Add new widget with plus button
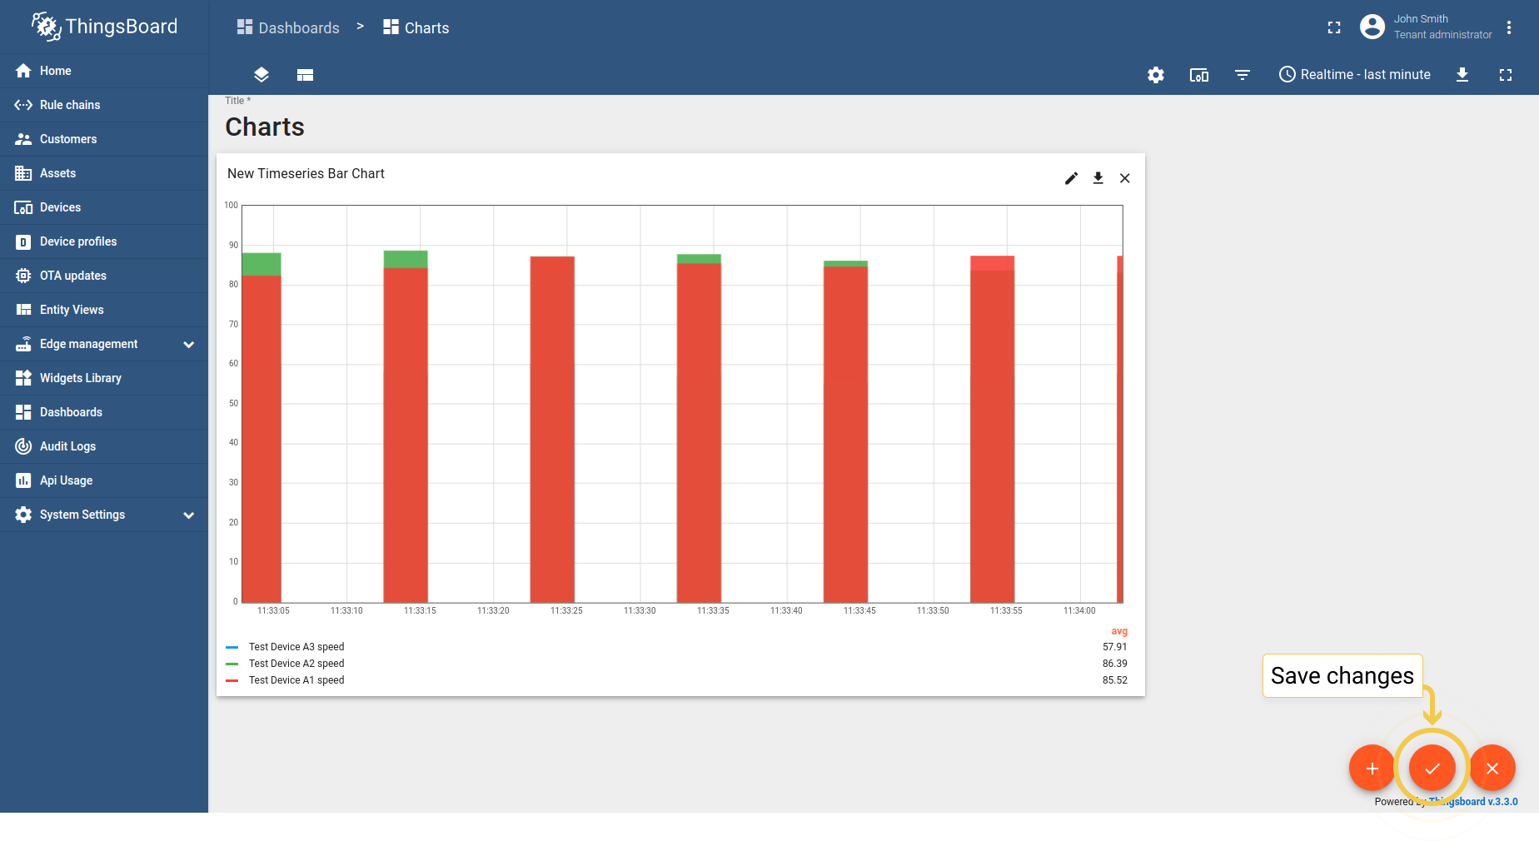 1372,768
